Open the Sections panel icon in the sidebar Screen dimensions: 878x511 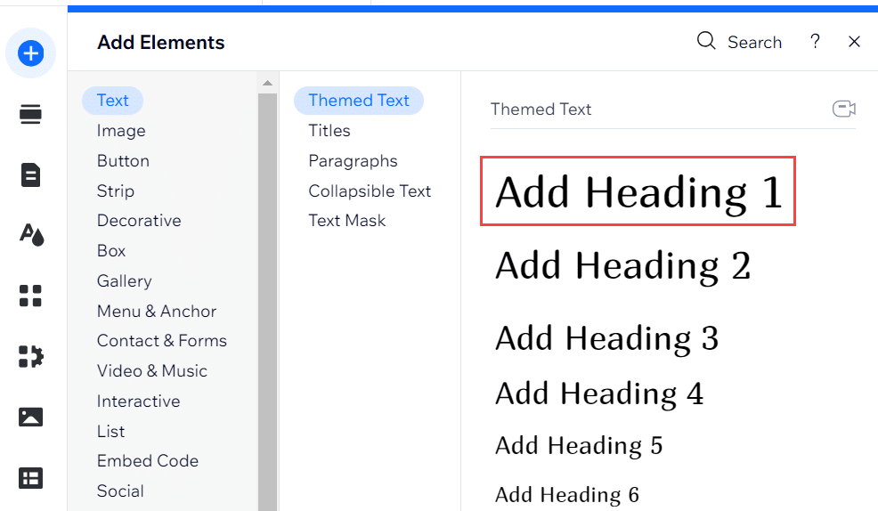[31, 115]
